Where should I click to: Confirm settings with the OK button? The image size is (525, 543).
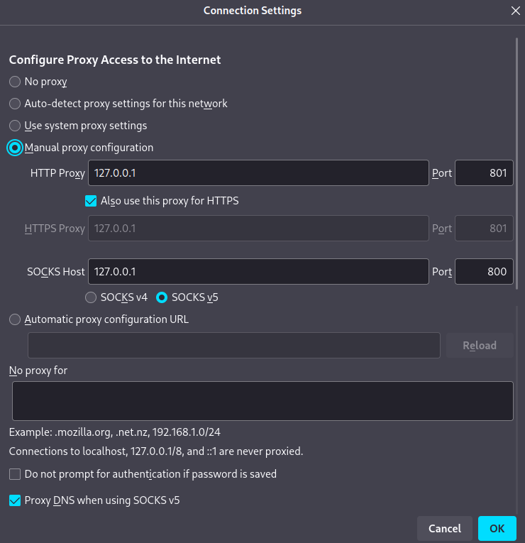[497, 528]
